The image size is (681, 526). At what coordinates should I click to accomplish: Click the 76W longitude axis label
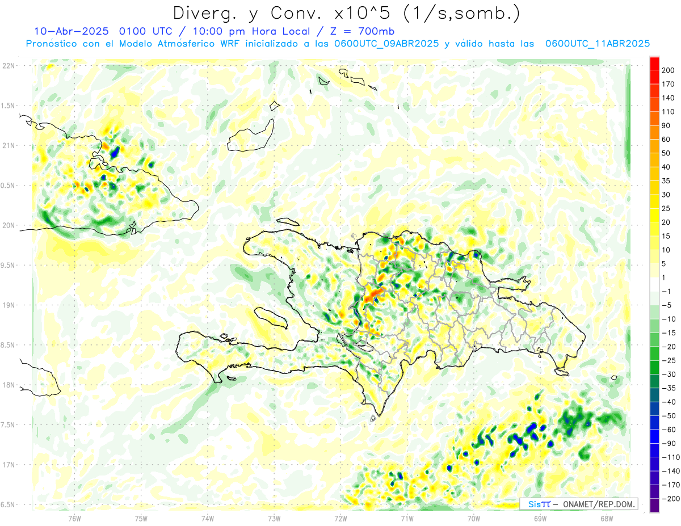(x=74, y=518)
